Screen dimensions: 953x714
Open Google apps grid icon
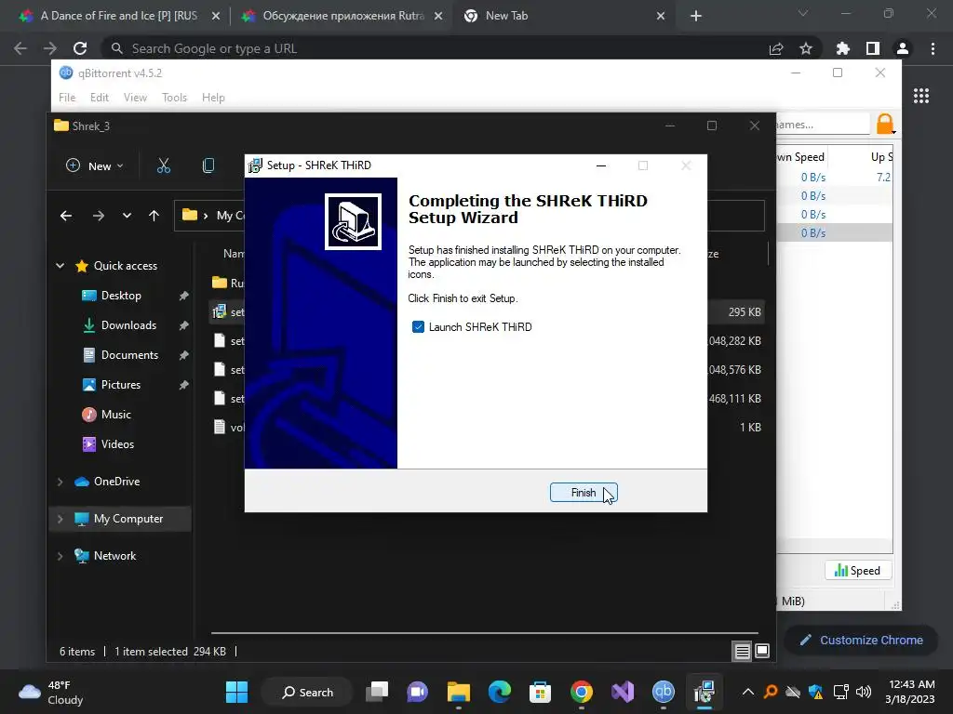click(x=921, y=96)
